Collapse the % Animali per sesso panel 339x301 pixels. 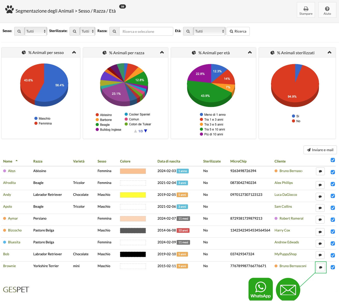(74, 52)
